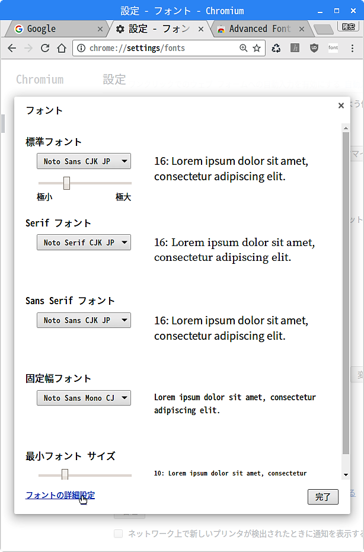The width and height of the screenshot is (364, 552).
Task: Close the Advanced Font tab
Action: tap(302, 29)
